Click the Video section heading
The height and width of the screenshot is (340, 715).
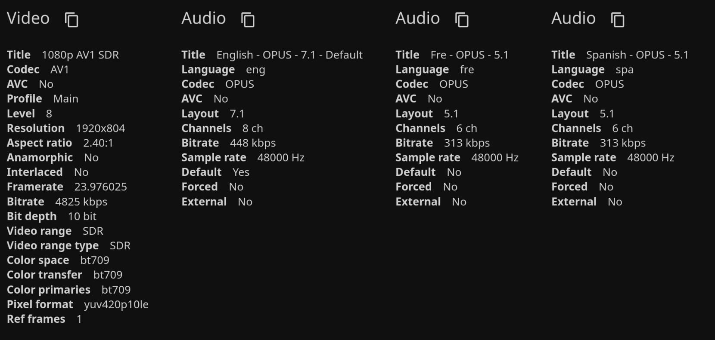click(x=28, y=18)
